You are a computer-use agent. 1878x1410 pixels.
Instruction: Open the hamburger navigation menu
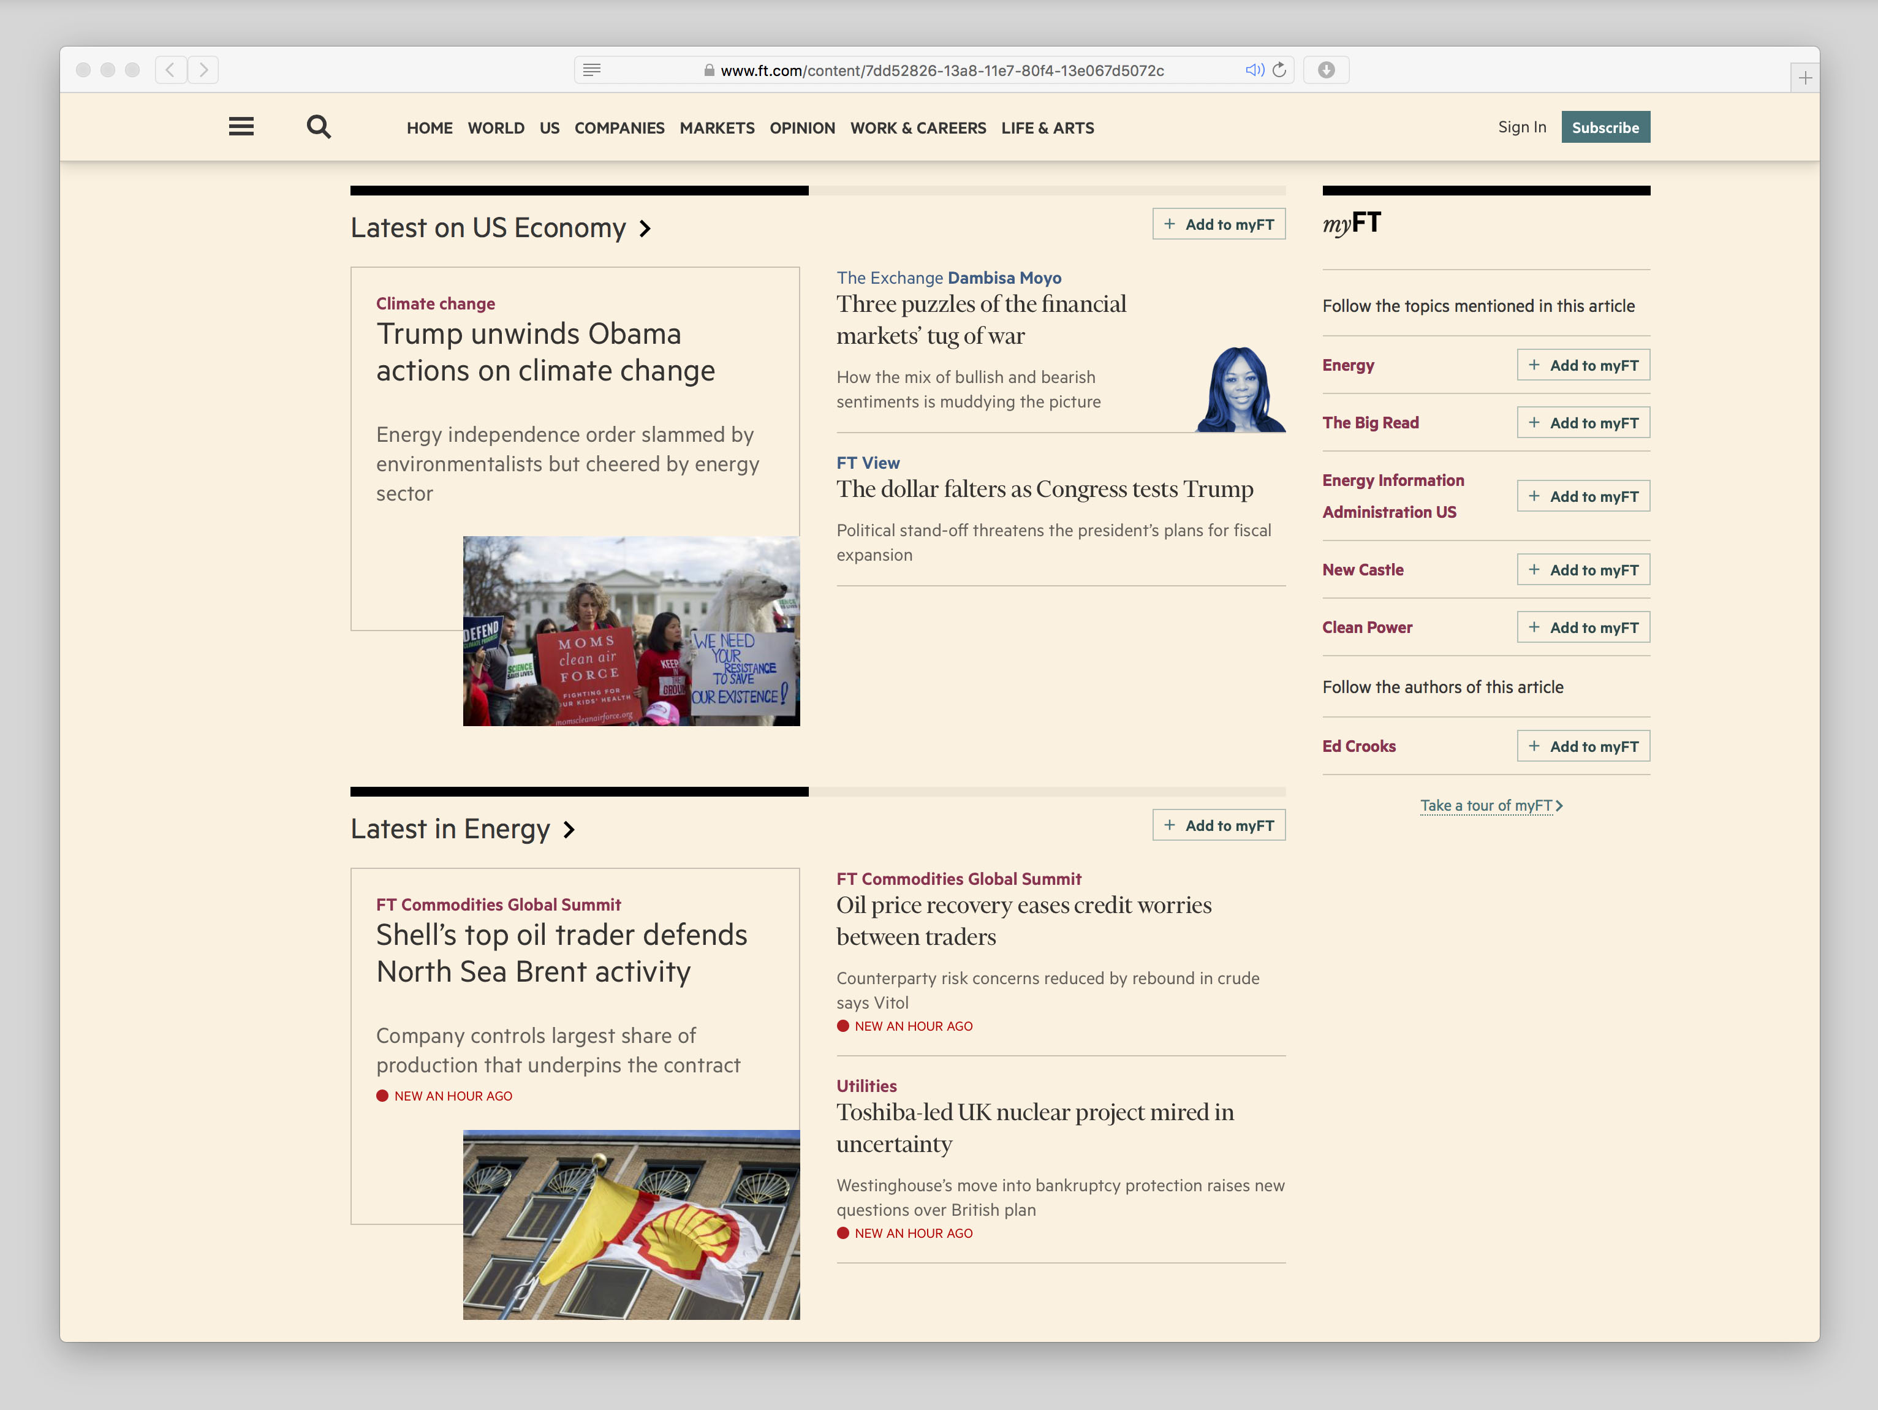[x=241, y=126]
